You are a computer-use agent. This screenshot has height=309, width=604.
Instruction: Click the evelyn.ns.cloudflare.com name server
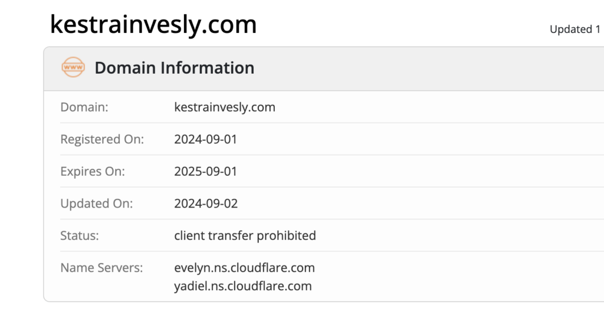click(245, 268)
